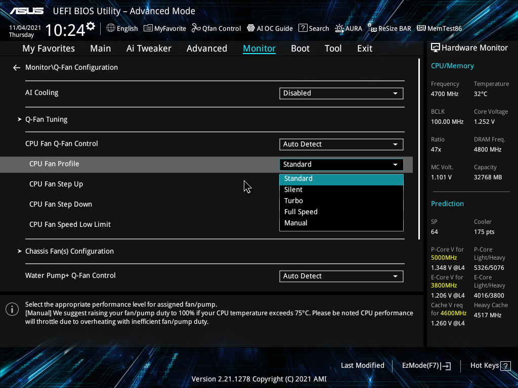Switch to Ai Tweaker tab
Screen dimensions: 518x388
[x=149, y=48]
